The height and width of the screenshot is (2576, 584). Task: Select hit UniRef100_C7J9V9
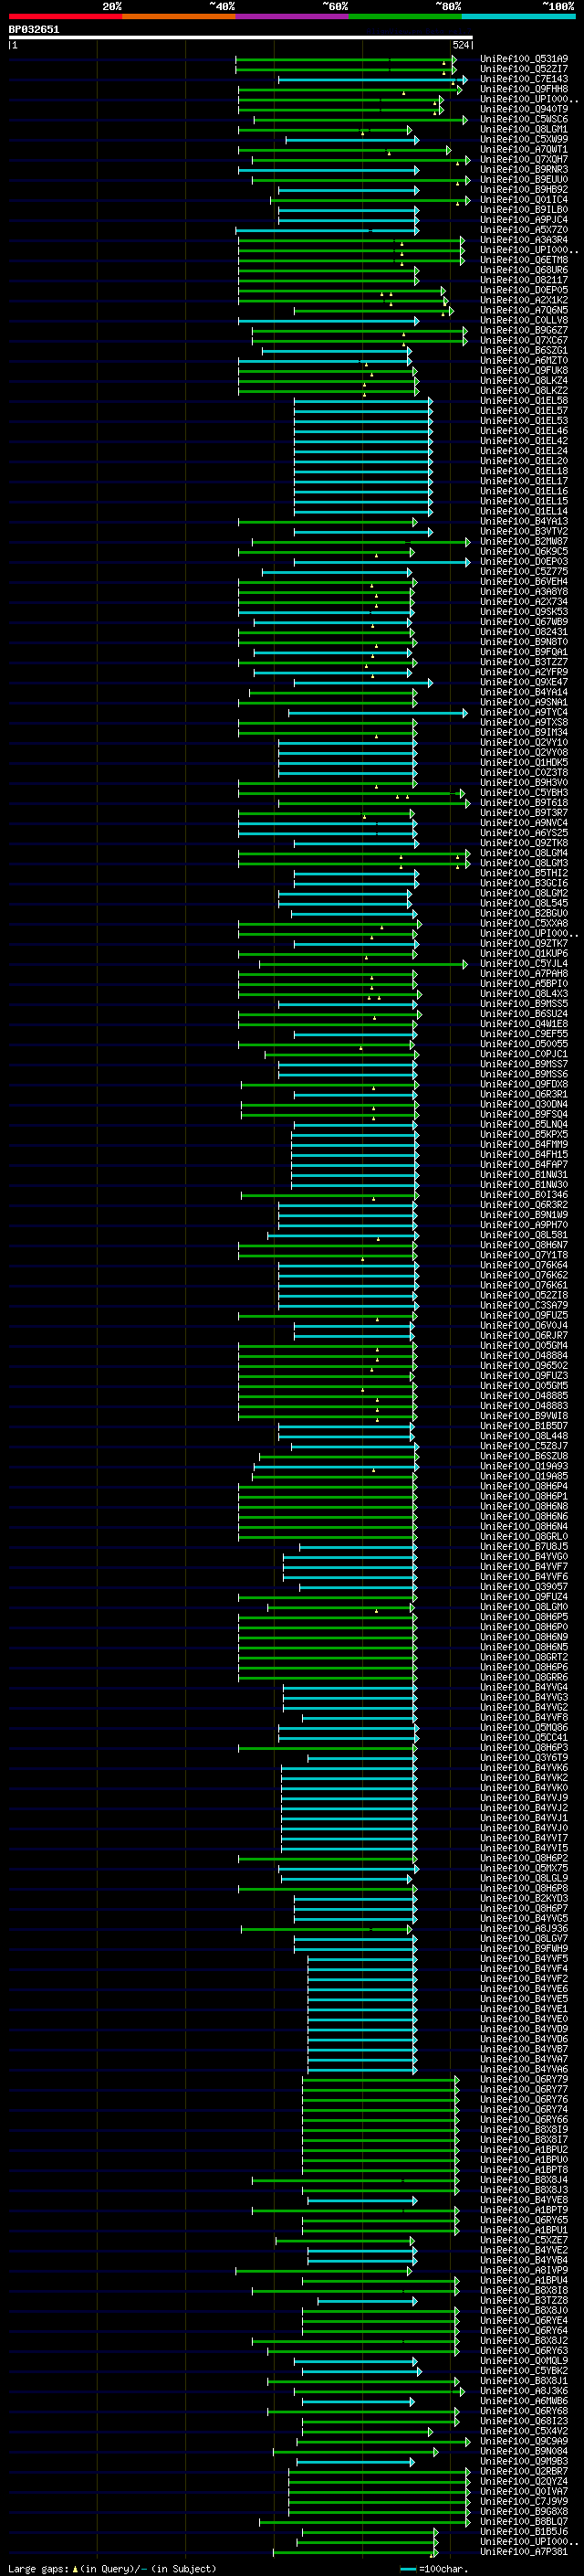[524, 2502]
